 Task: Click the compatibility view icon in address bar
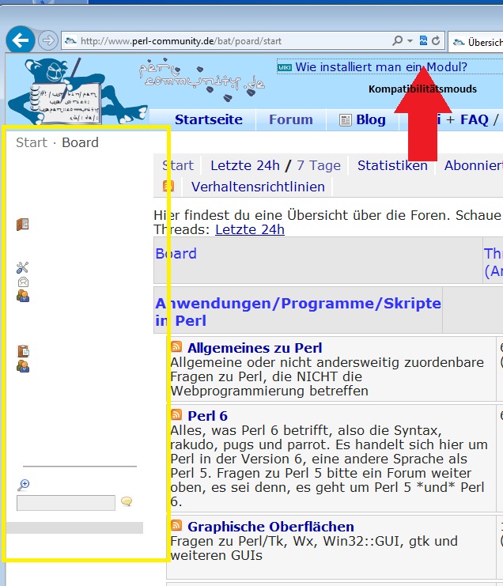click(423, 40)
